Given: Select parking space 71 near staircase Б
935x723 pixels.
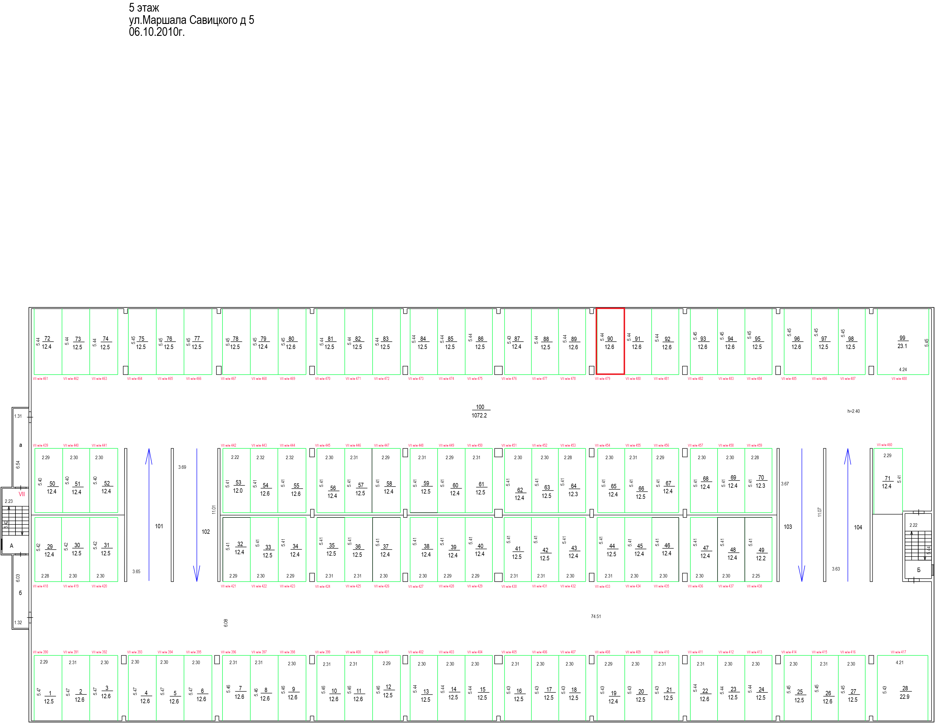Looking at the screenshot, I should (x=888, y=481).
